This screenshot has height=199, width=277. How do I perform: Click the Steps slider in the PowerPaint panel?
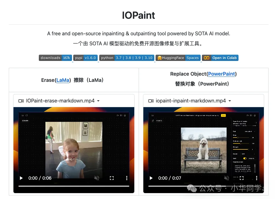238,138
